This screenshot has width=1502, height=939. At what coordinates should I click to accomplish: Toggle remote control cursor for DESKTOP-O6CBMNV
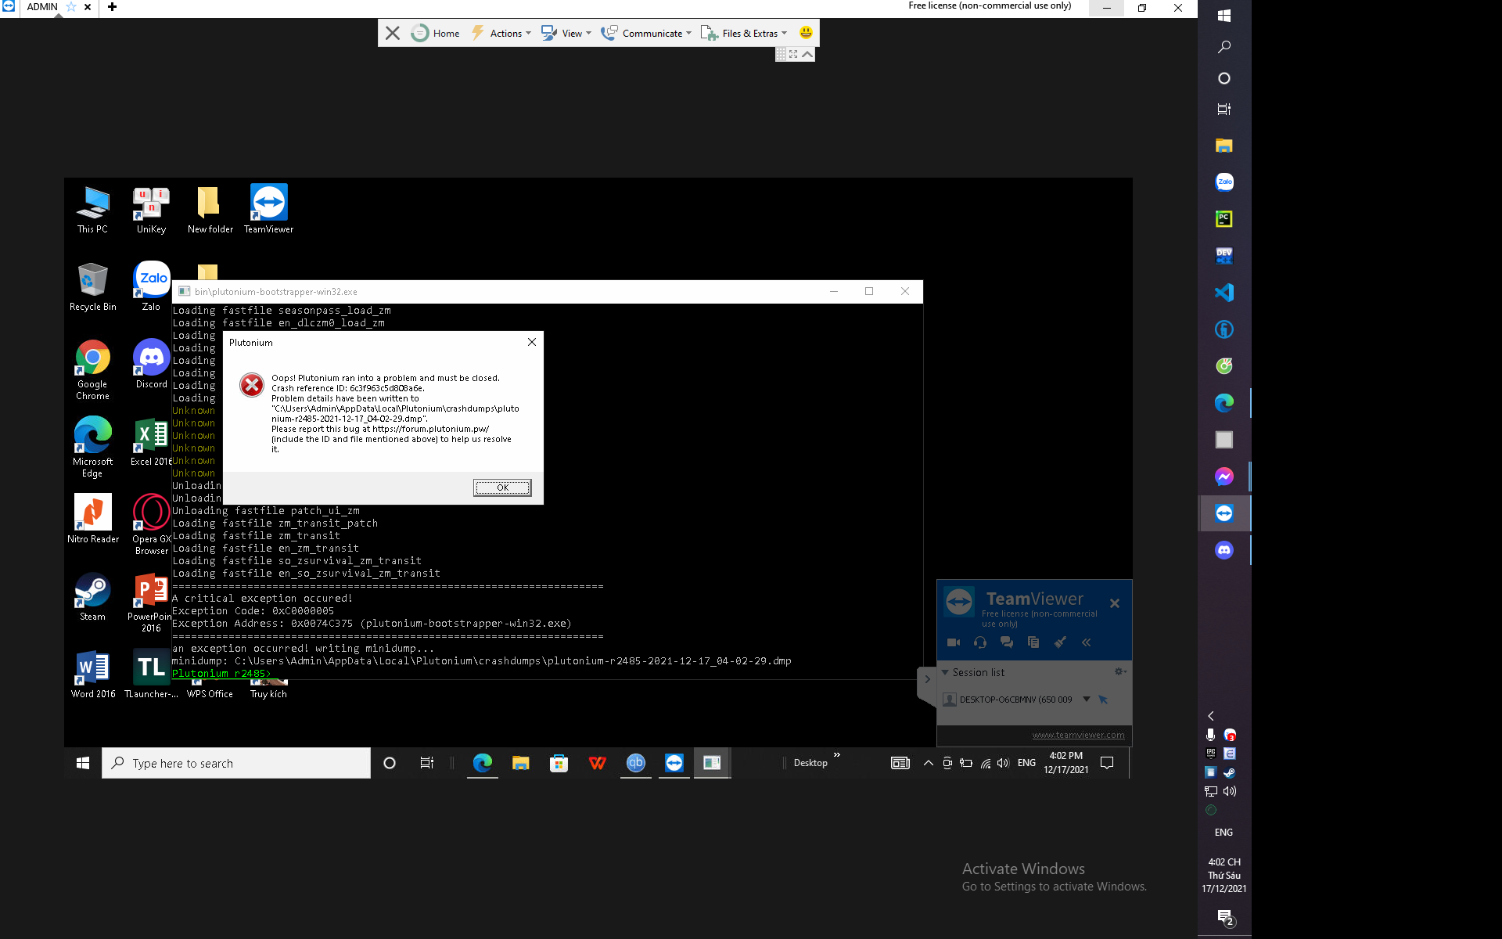[1103, 700]
